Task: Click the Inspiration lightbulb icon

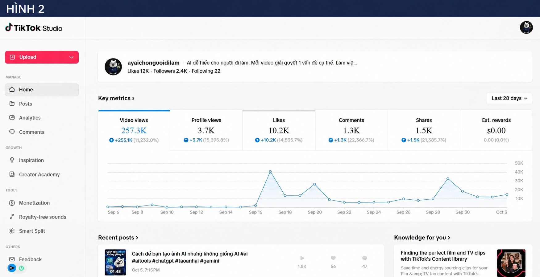Action: tap(12, 160)
